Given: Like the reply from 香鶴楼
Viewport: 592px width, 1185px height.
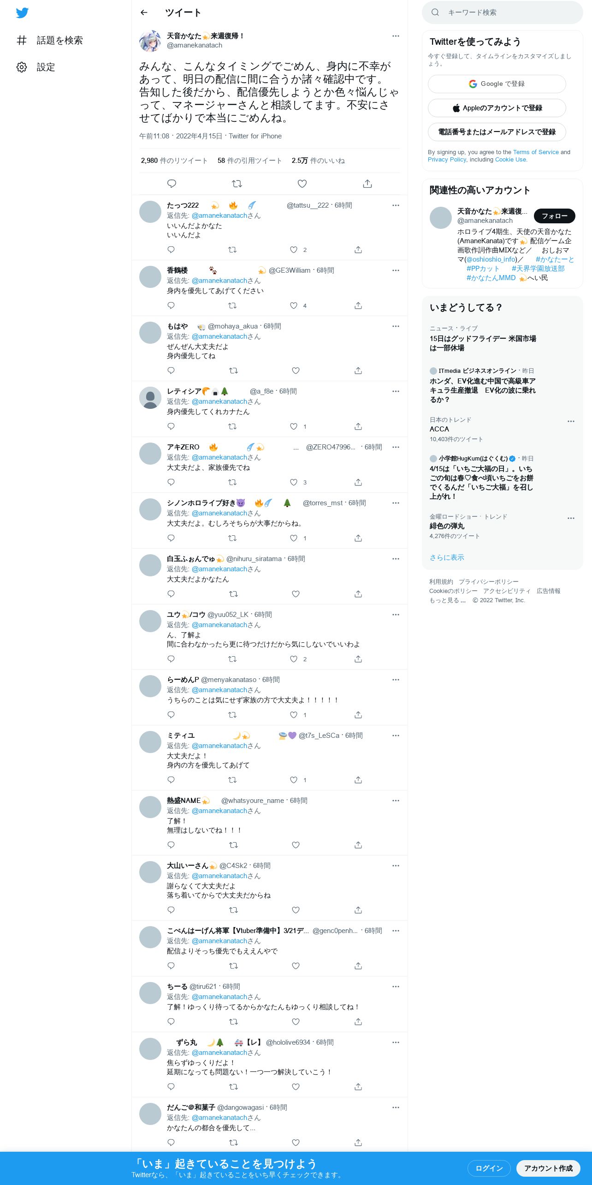Looking at the screenshot, I should [x=294, y=305].
